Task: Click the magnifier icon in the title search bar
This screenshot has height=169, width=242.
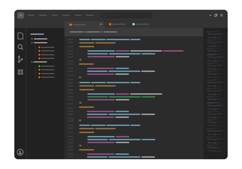Action: point(104,15)
